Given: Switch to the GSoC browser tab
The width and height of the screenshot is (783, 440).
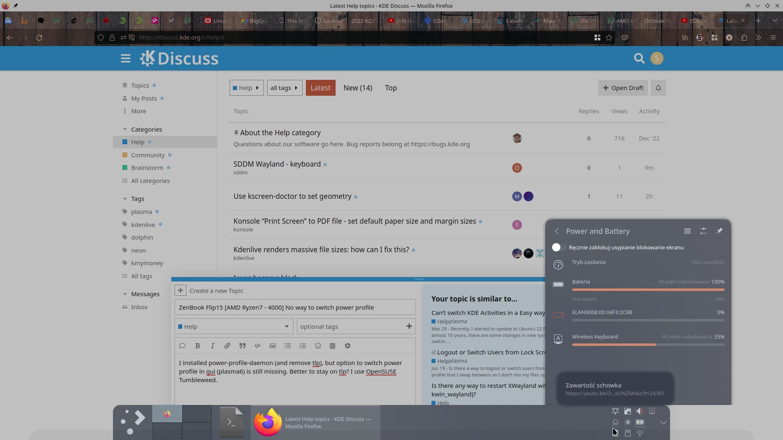Looking at the screenshot, I should (x=436, y=20).
